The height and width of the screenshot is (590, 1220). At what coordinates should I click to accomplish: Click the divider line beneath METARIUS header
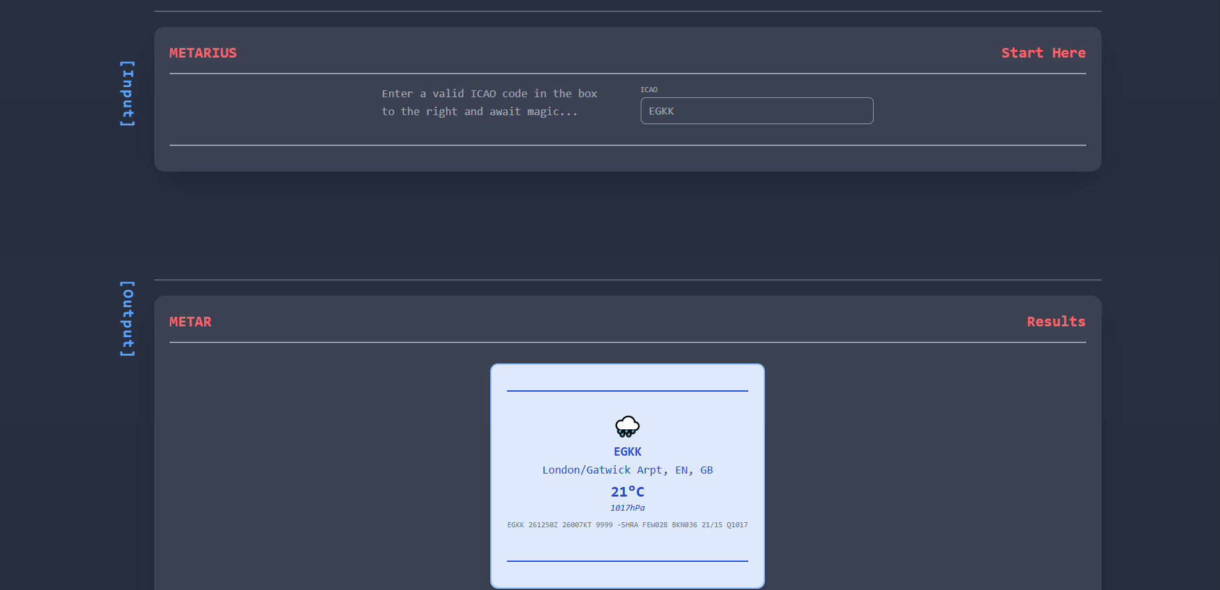627,74
